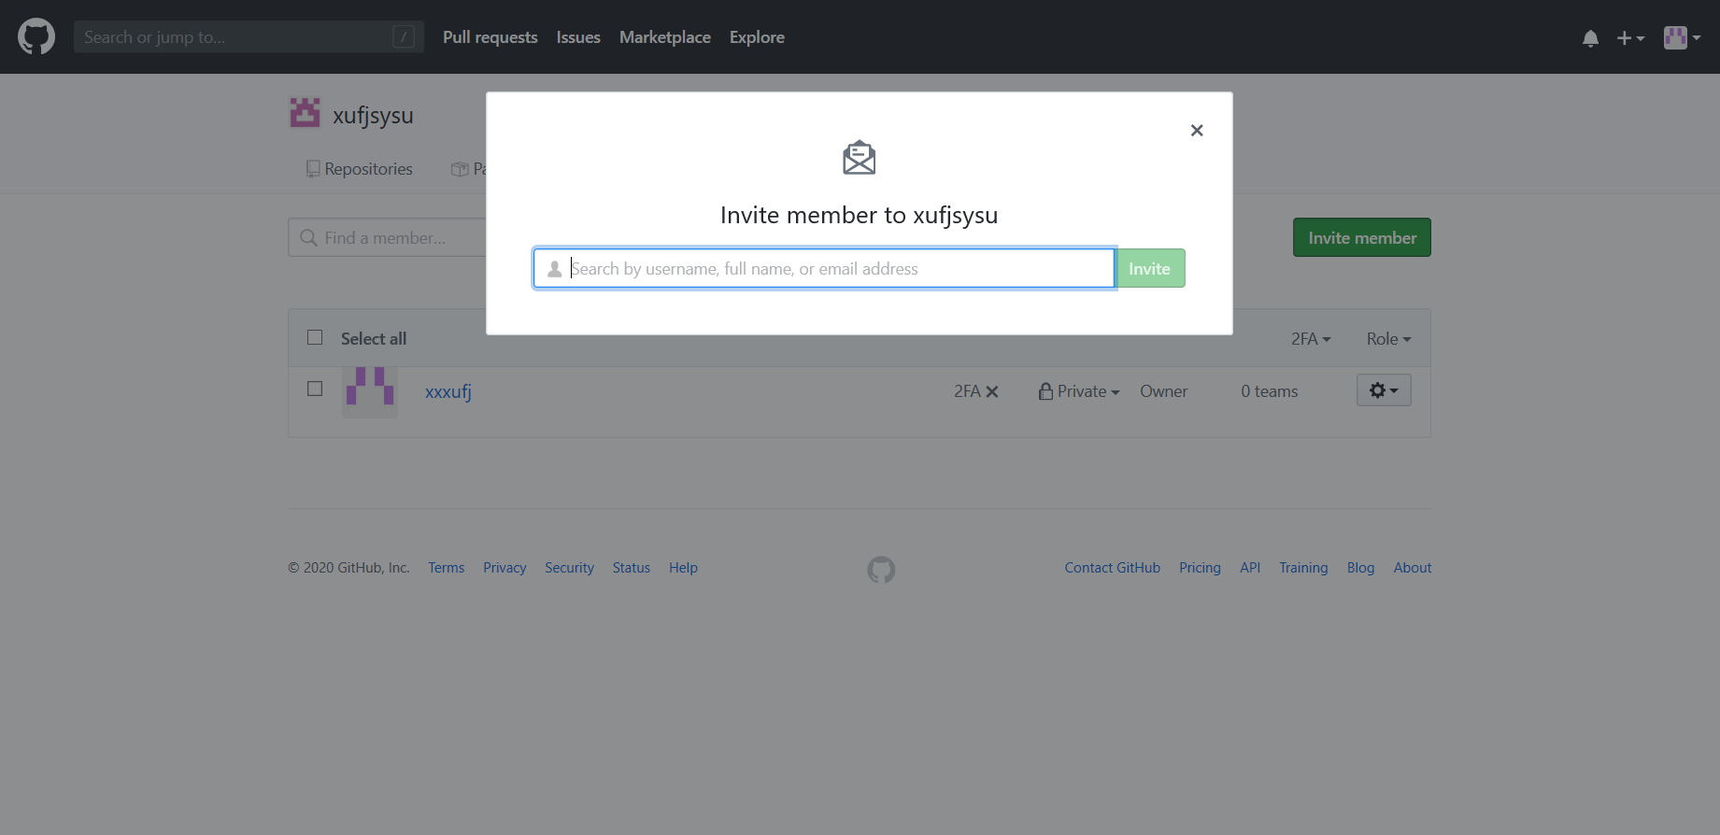Switch to the Repositories tab
Image resolution: width=1720 pixels, height=835 pixels.
[x=360, y=169]
